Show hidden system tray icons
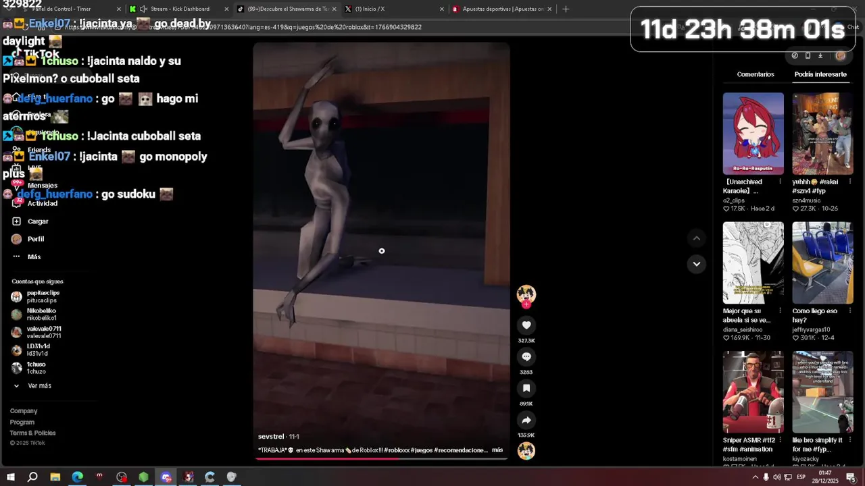Screen dimensions: 865x486 tap(756, 477)
